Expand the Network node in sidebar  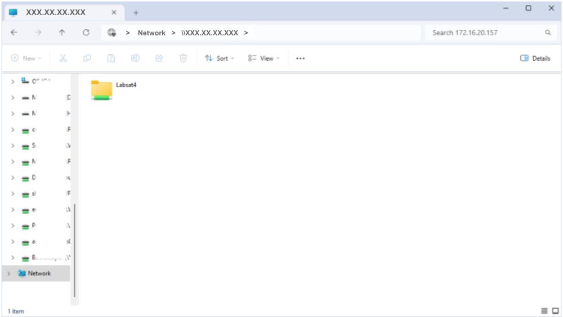click(9, 274)
